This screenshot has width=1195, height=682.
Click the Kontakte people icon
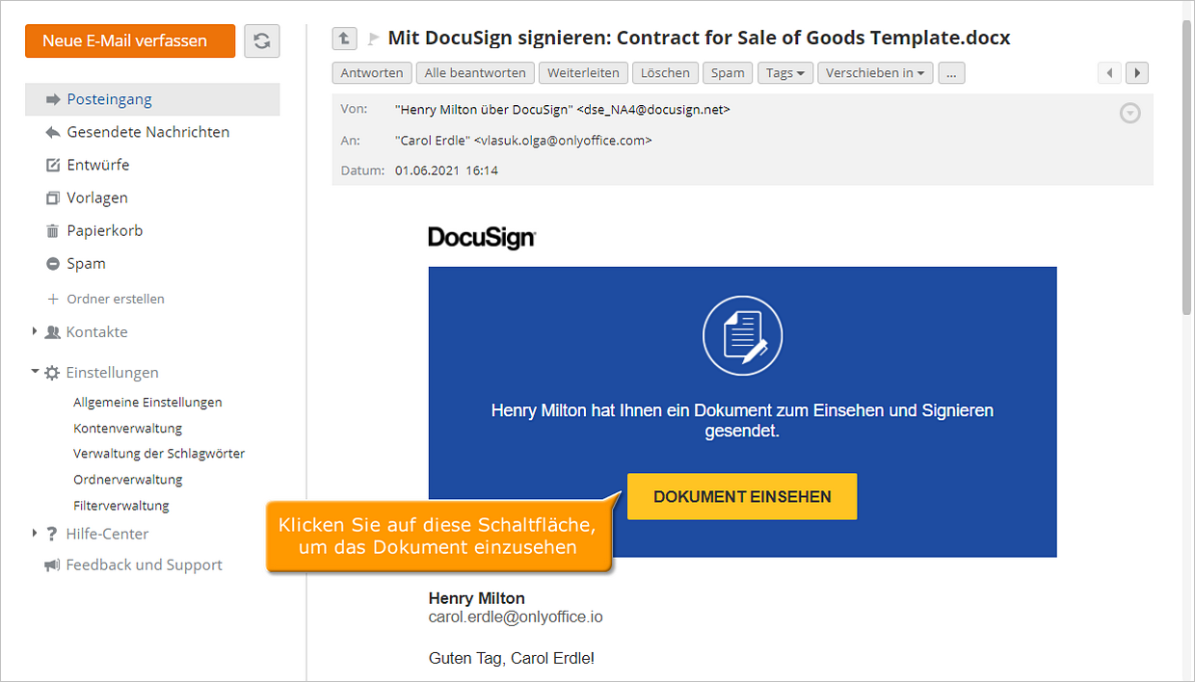coord(53,331)
